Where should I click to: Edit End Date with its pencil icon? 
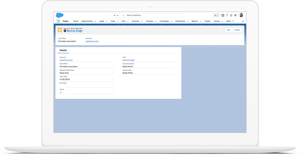click(x=113, y=86)
